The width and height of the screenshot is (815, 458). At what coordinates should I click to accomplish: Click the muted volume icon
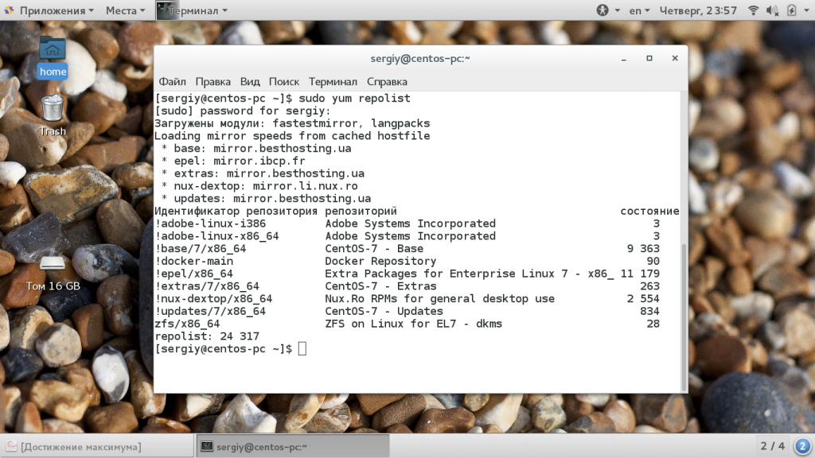pos(770,10)
